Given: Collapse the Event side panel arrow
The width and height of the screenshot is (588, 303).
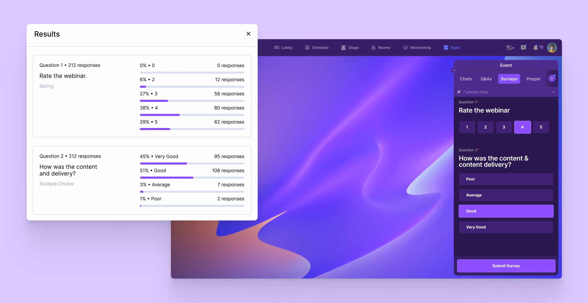Looking at the screenshot, I should pos(454,70).
